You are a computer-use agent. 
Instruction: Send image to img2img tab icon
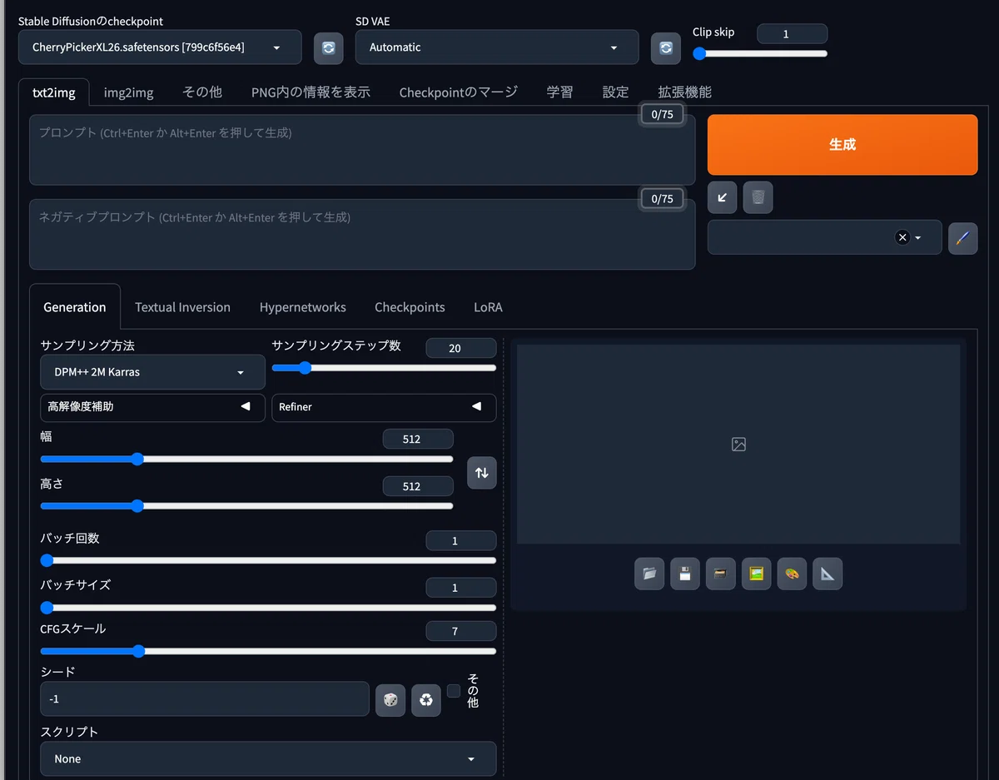point(756,574)
